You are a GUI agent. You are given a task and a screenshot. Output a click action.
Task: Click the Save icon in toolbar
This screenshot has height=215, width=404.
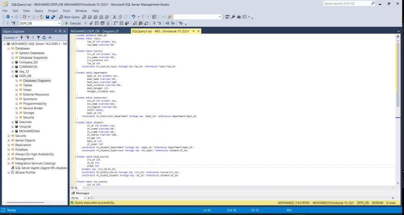click(47, 17)
